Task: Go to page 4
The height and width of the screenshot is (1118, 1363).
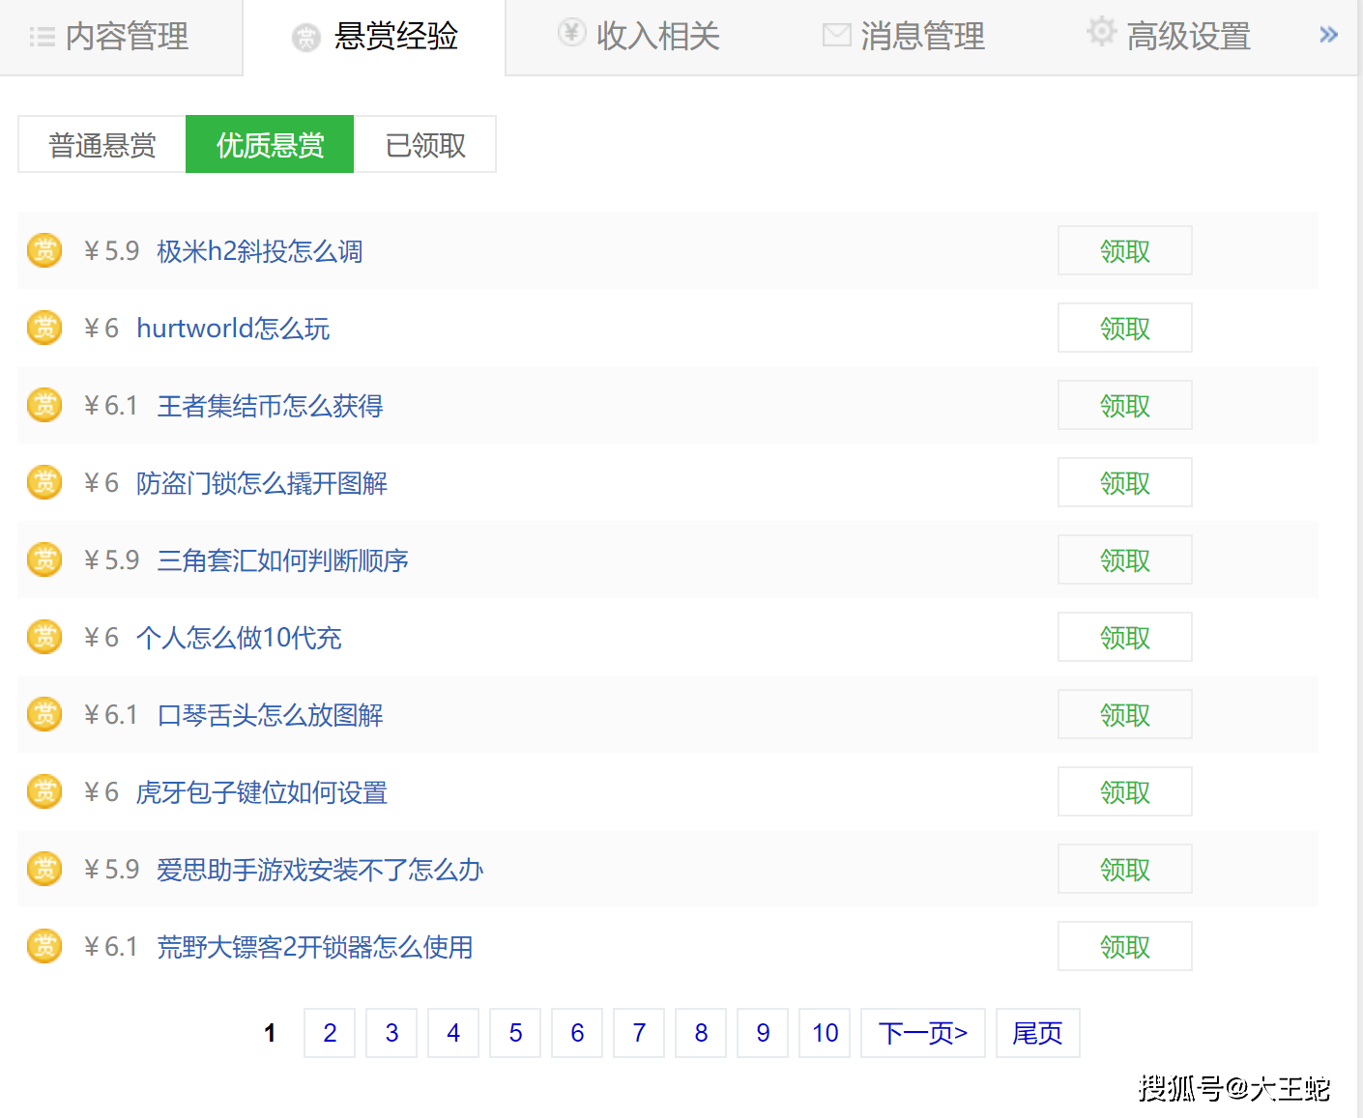Action: coord(453,1033)
